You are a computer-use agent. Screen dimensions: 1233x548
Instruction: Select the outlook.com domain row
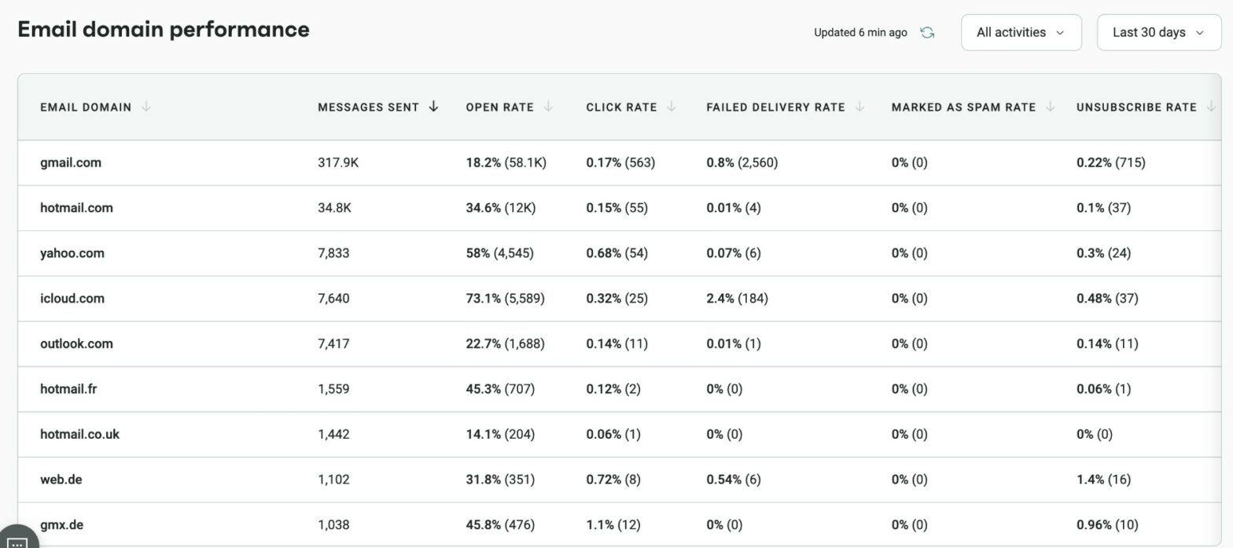[619, 344]
